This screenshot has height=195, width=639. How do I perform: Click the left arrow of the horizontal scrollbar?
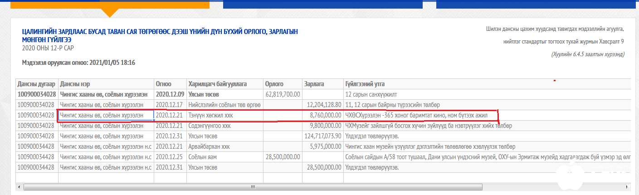[x=19, y=187]
